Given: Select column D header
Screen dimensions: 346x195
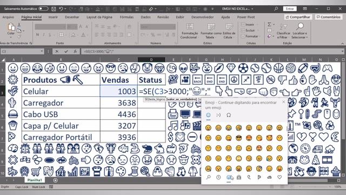Looking at the screenshot, I should click(151, 60).
